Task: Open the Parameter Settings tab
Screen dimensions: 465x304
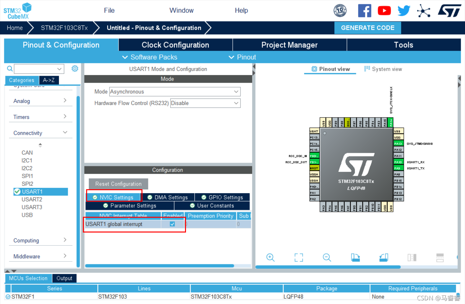Action: [130, 206]
